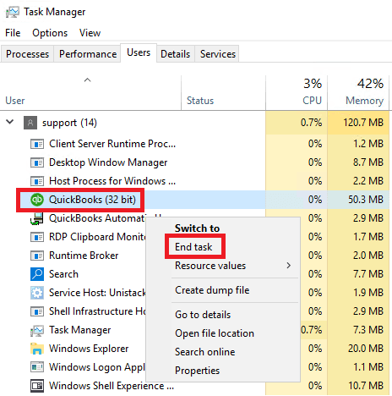Click the QuickBooks Automatic update icon
The image size is (392, 396).
coord(37,218)
